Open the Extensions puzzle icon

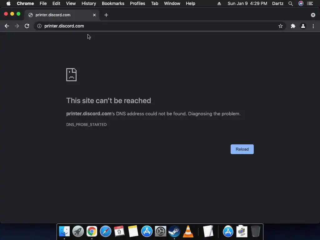pos(293,26)
